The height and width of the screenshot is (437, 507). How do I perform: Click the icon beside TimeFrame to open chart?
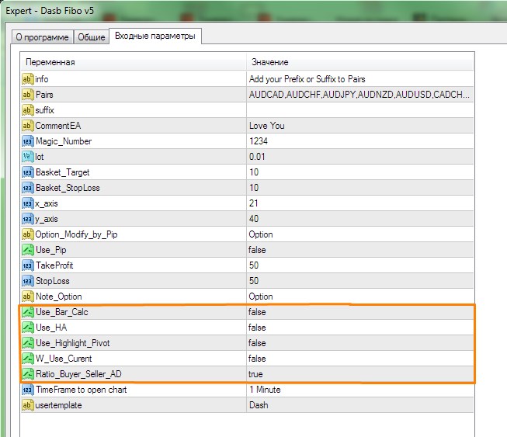pyautogui.click(x=28, y=390)
